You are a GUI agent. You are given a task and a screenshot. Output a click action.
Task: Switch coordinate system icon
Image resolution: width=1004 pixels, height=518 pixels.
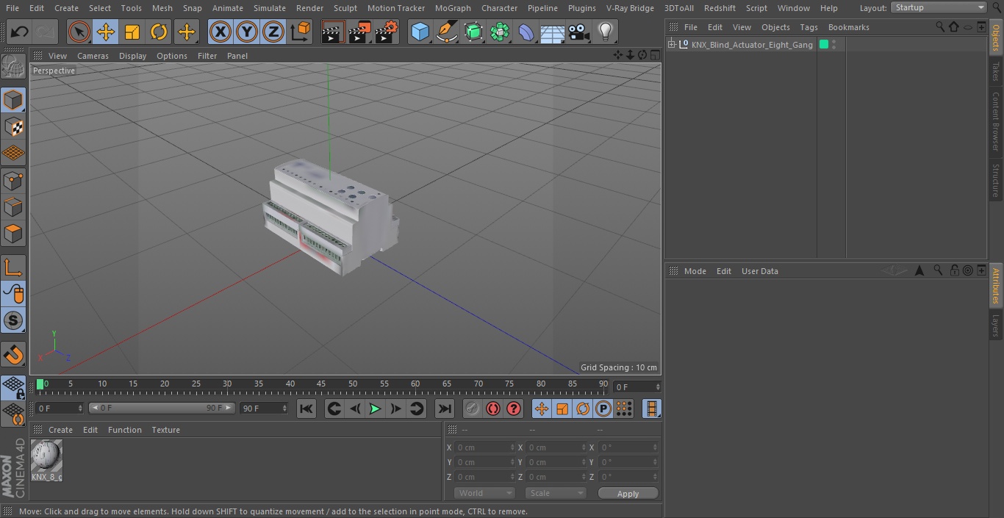tap(301, 32)
